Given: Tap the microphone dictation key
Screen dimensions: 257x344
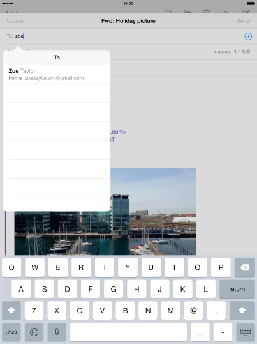Looking at the screenshot, I should tap(57, 332).
